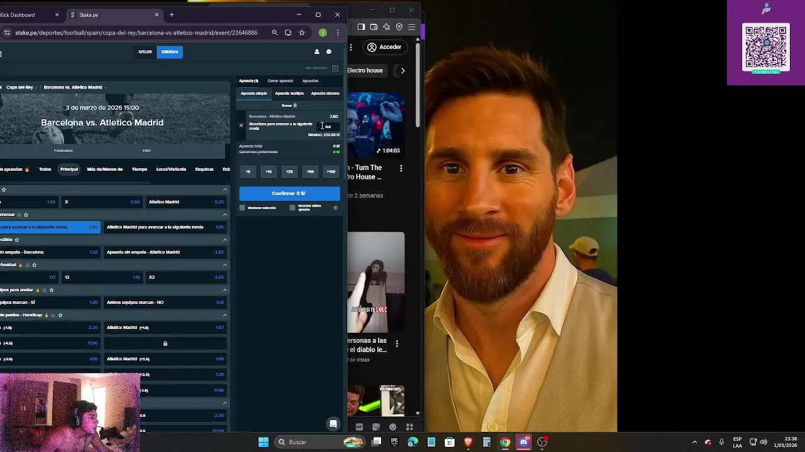805x452 pixels.
Task: Collapse the avanzar market section chevron
Action: [225, 215]
